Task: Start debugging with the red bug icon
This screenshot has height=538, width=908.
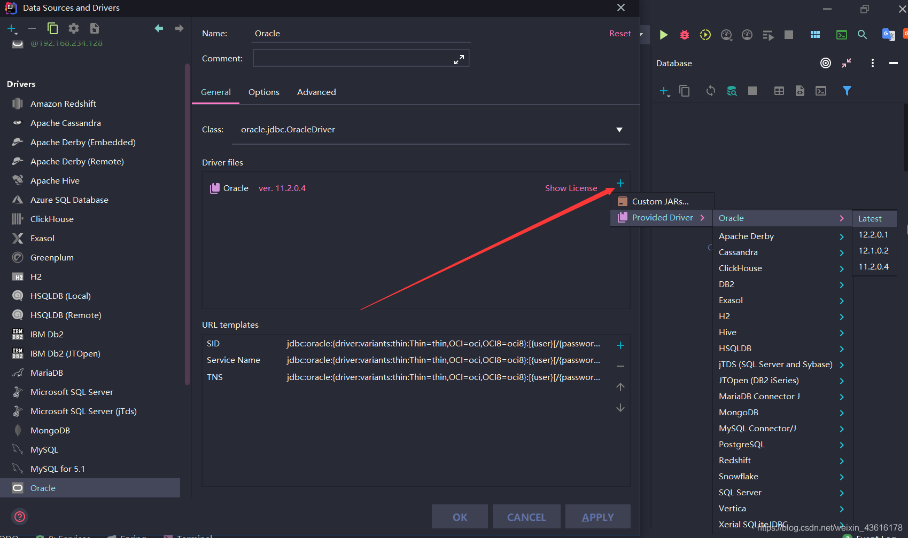Action: pos(685,35)
